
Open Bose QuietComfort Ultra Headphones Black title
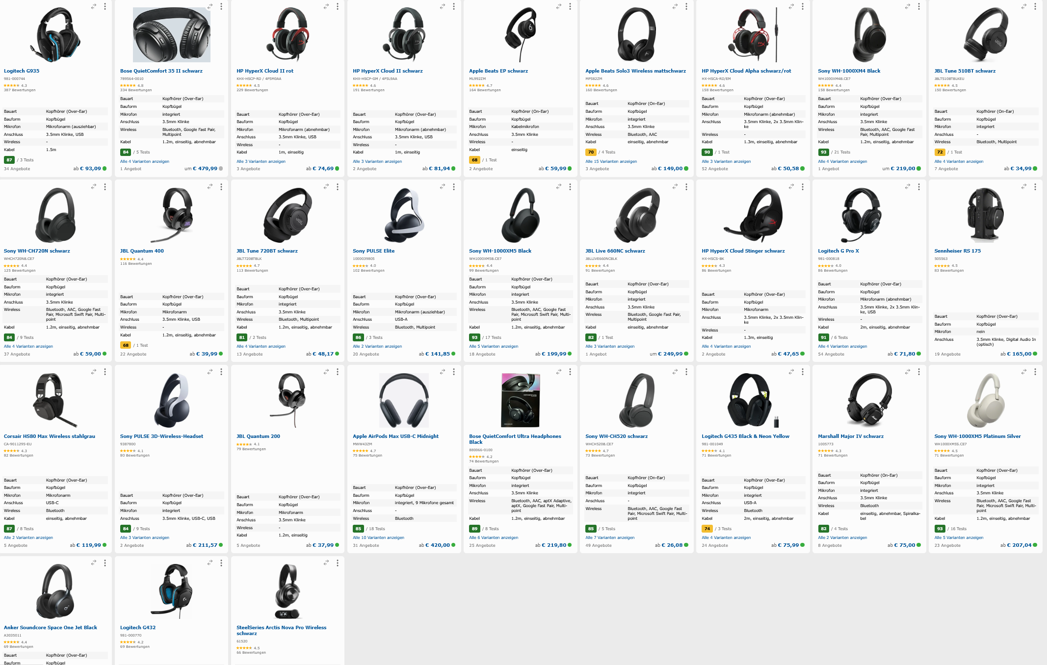(x=515, y=439)
